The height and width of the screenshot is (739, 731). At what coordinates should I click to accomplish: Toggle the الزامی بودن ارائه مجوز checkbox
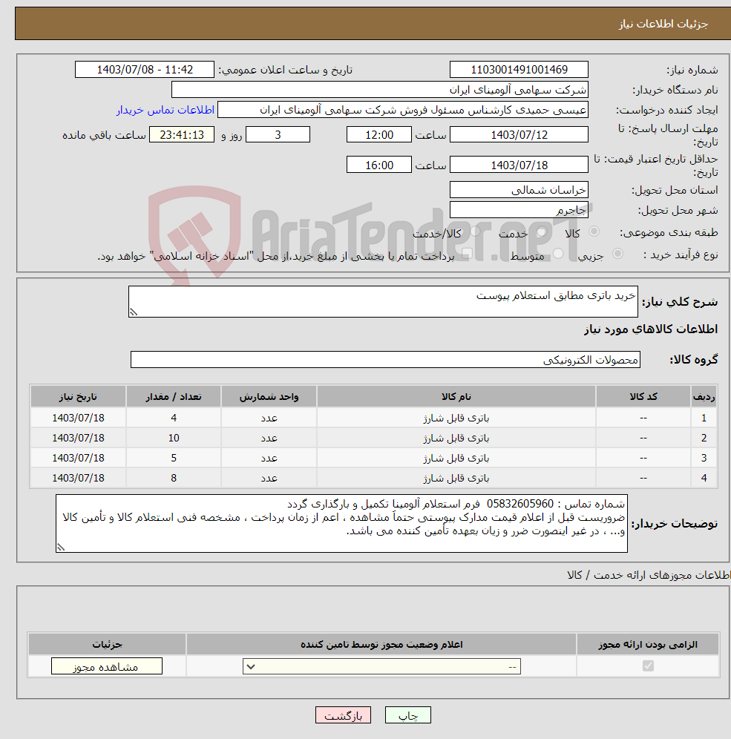click(x=648, y=666)
